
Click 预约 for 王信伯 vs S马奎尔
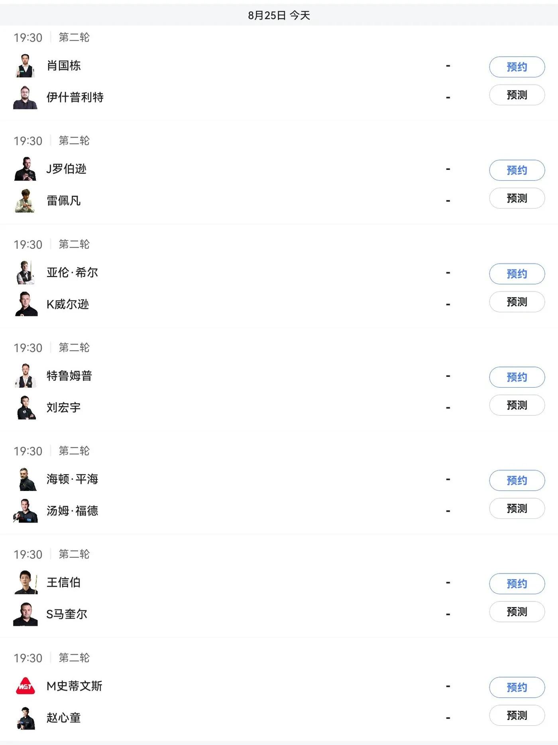coord(517,584)
